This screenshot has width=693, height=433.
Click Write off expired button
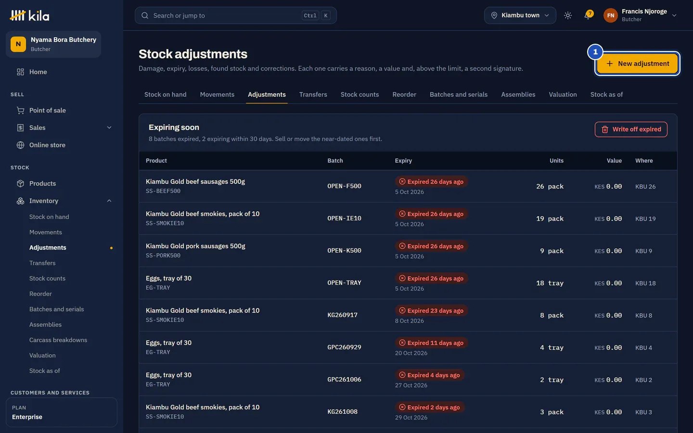click(631, 129)
